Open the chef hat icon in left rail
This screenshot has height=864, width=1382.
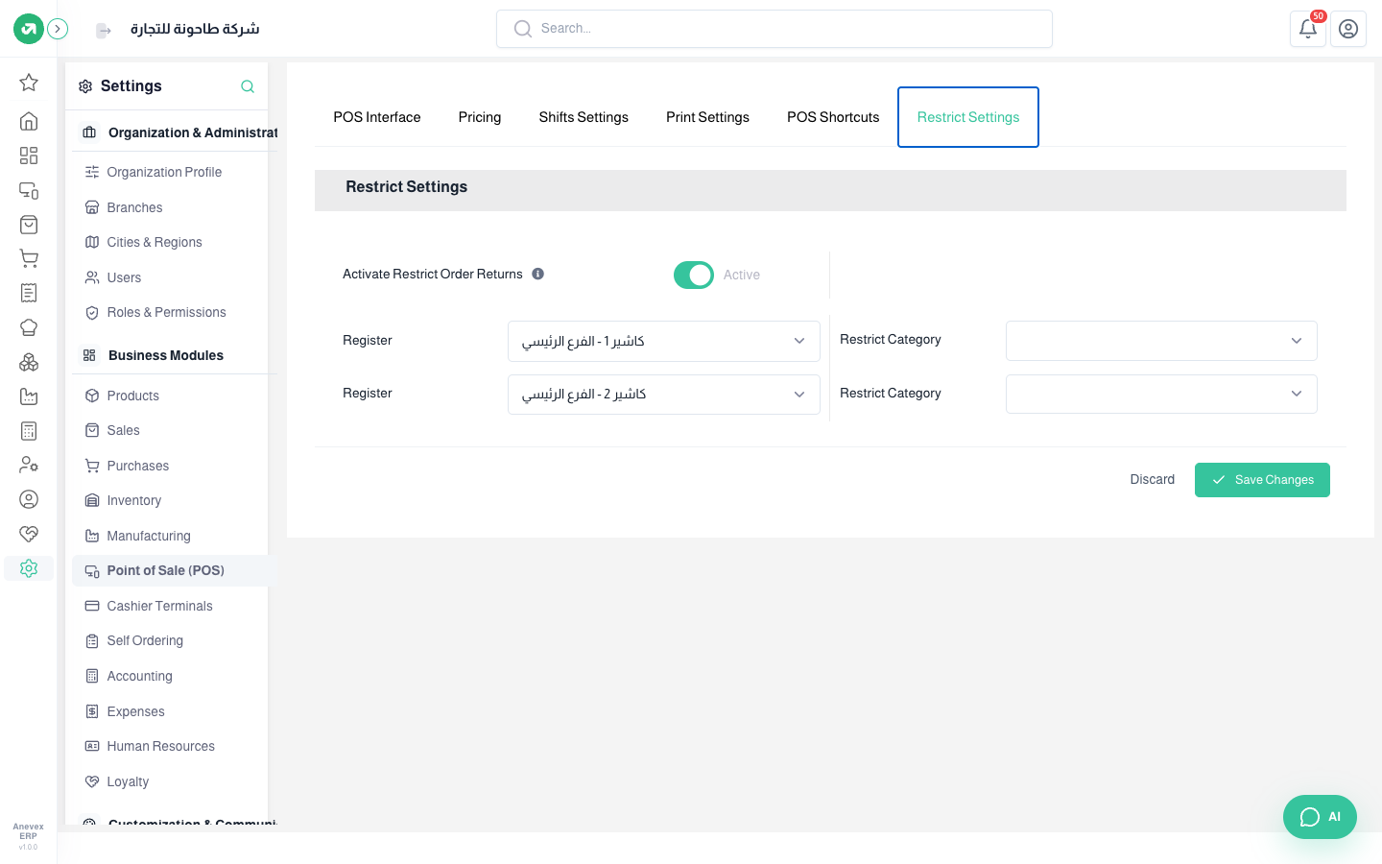(29, 327)
